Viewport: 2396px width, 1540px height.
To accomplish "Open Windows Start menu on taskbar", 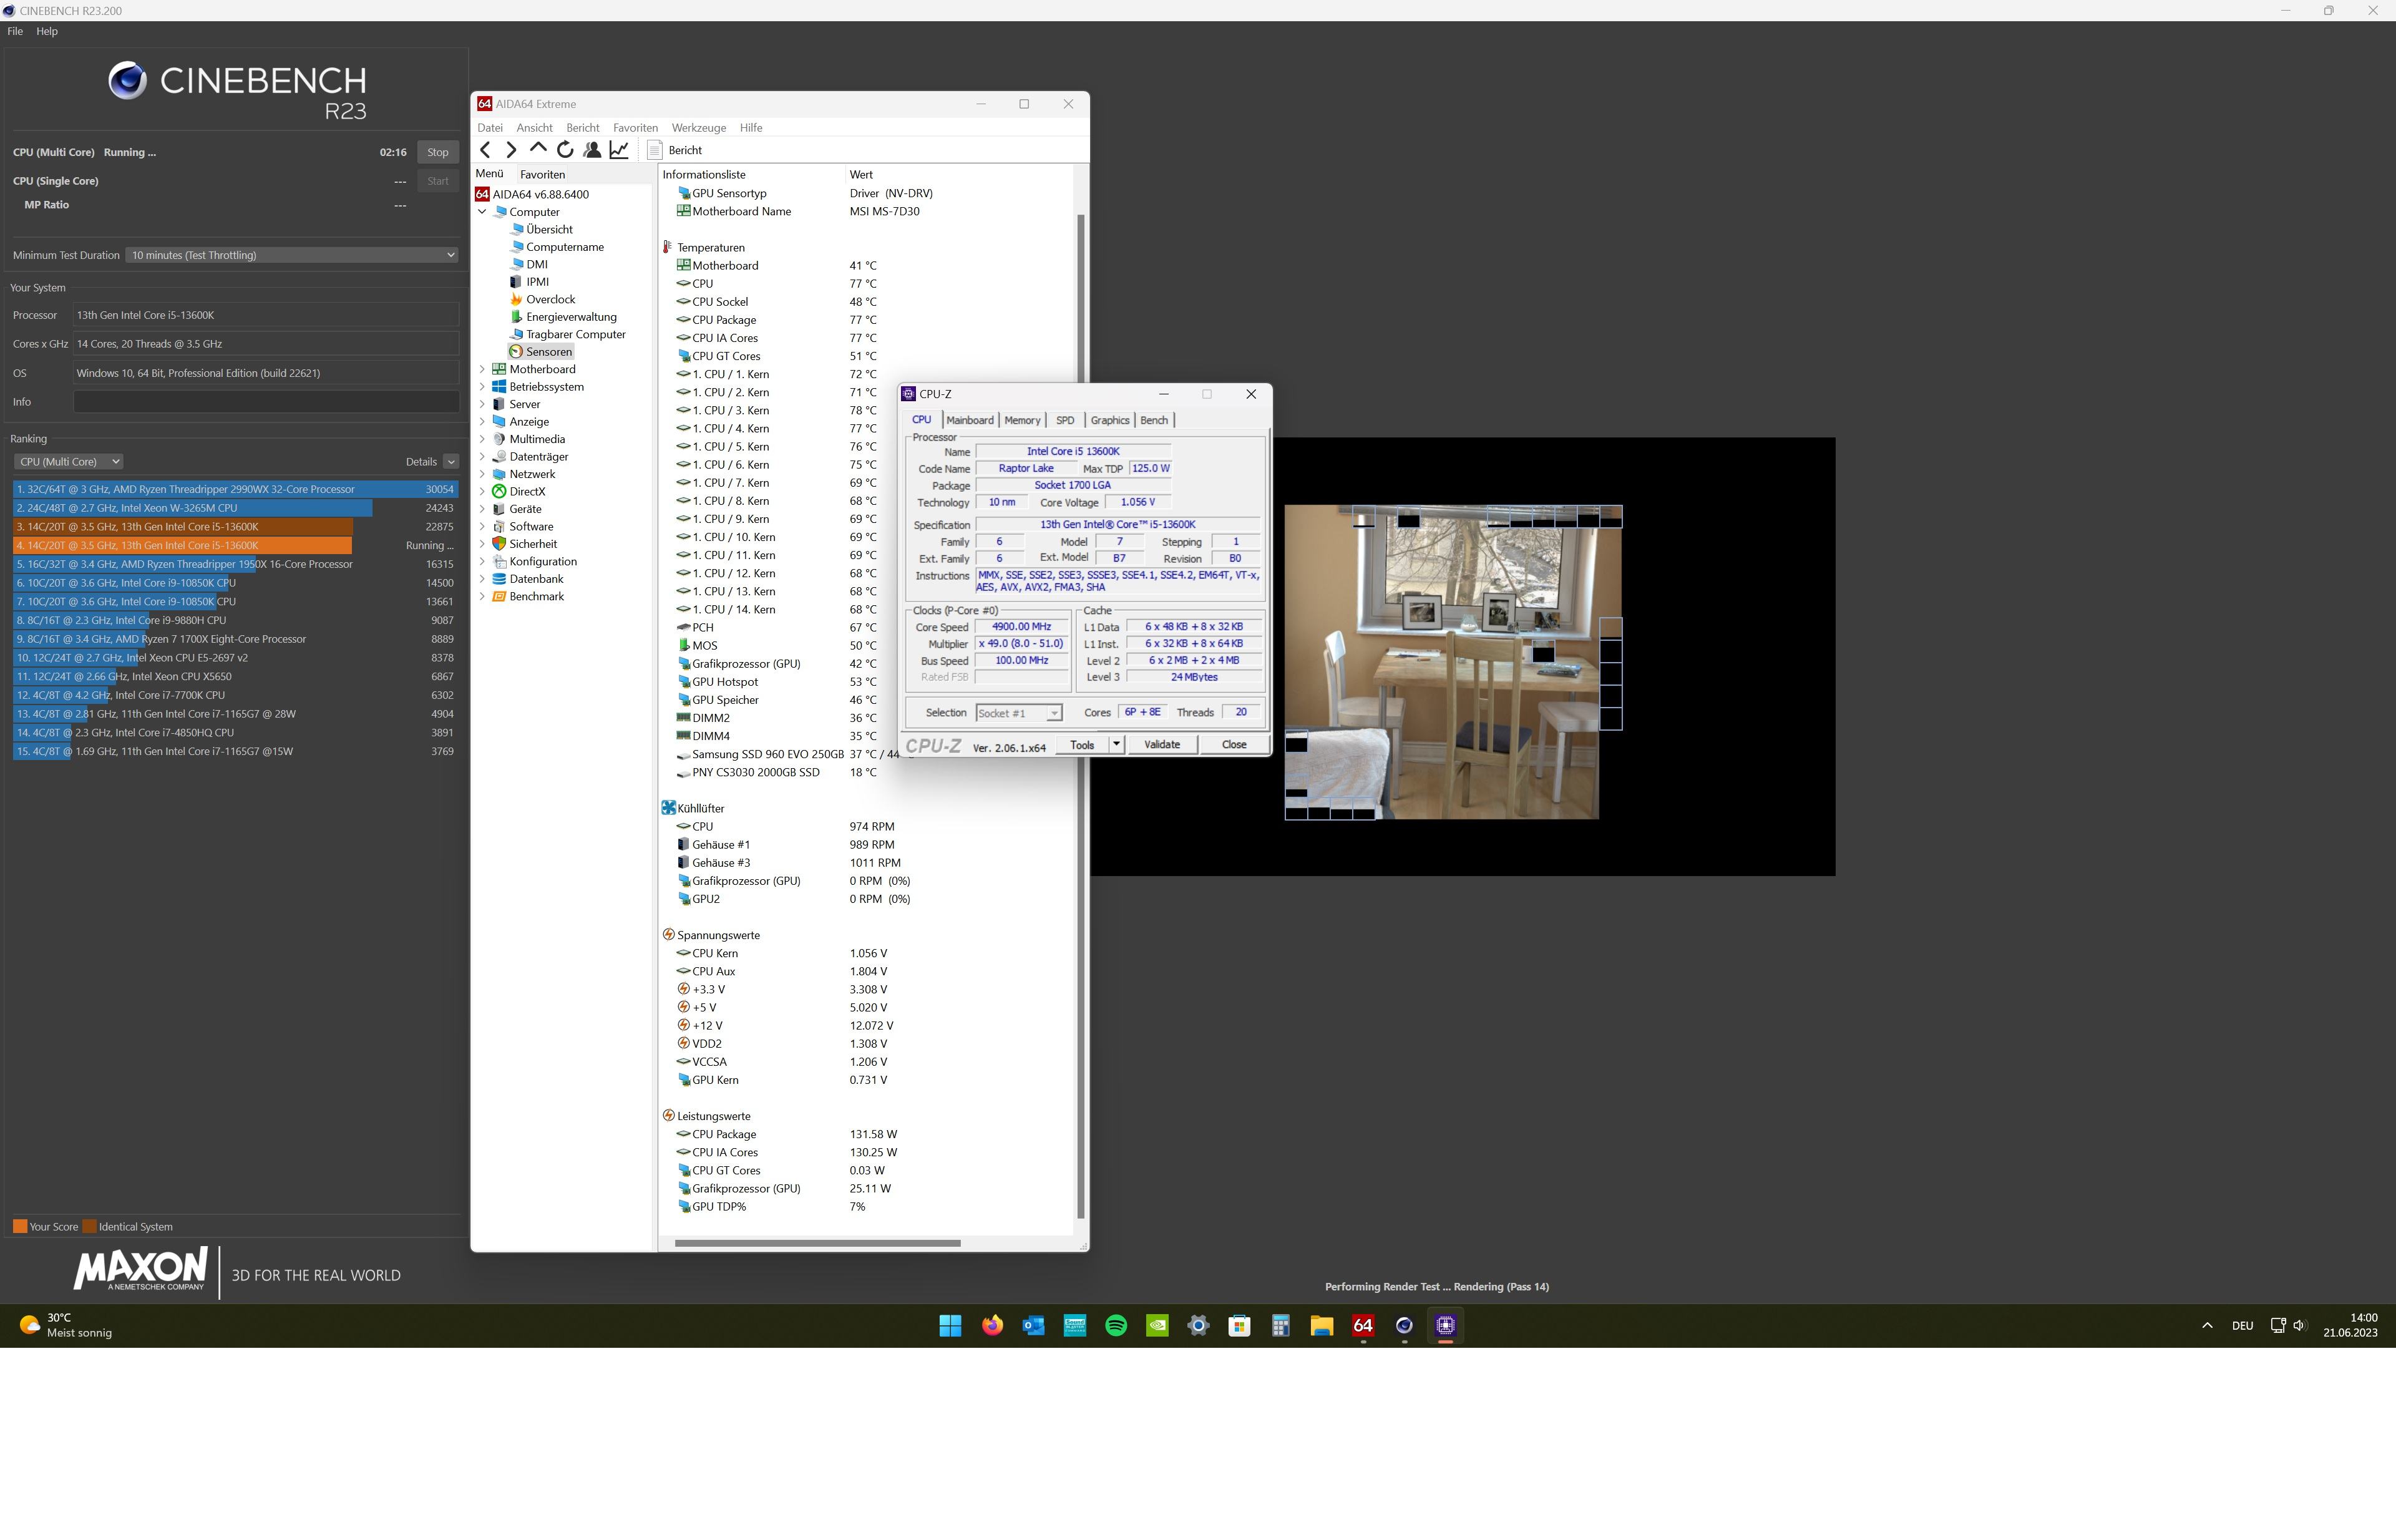I will [x=950, y=1326].
